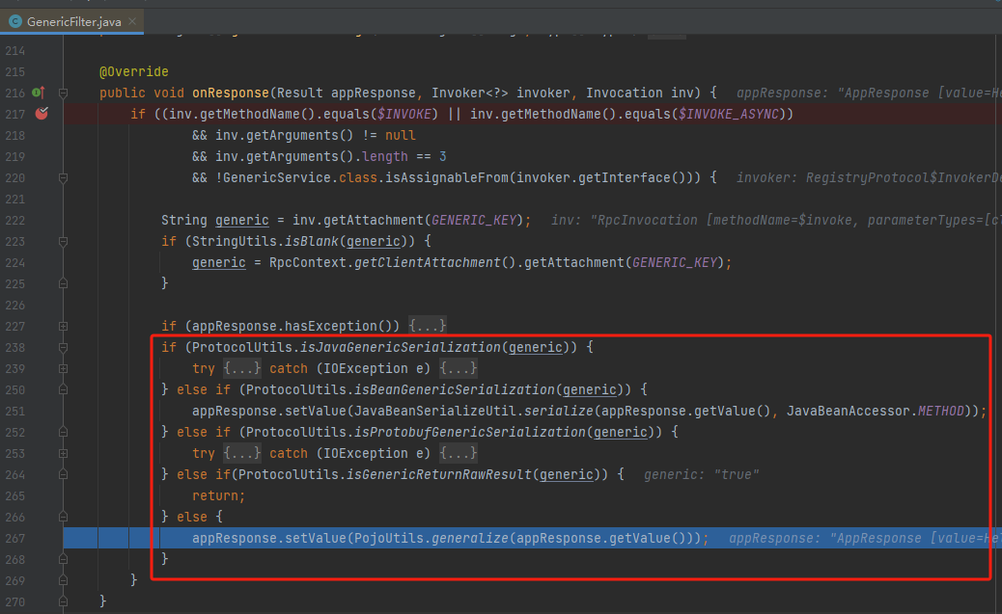Screen dimensions: 1002x614
Task: Collapse the fold marker at line 264
Action: pyautogui.click(x=64, y=474)
